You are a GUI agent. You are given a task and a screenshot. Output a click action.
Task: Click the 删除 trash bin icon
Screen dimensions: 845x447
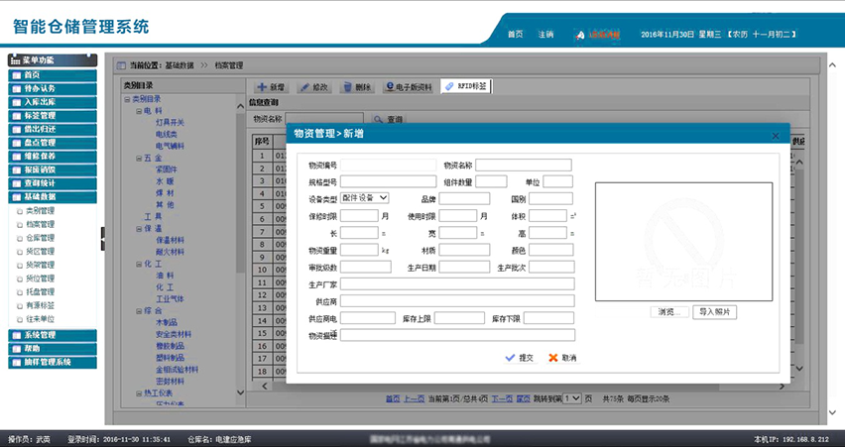coord(347,87)
